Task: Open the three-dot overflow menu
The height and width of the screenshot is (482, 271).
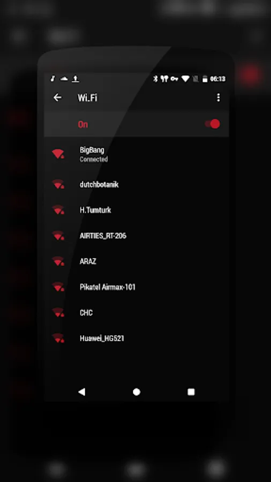Action: [218, 98]
